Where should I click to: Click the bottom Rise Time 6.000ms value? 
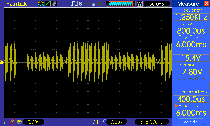191,113
